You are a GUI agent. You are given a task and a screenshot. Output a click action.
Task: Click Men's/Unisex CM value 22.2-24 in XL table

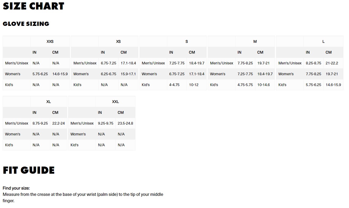point(58,123)
